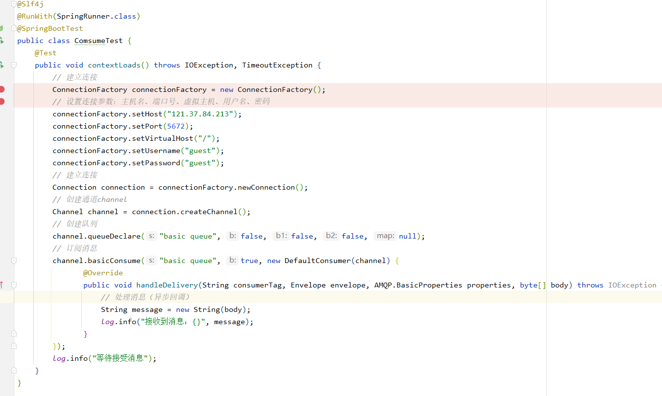Click the run test icon beside contextLoads method
This screenshot has width=662, height=396.
coord(1,65)
